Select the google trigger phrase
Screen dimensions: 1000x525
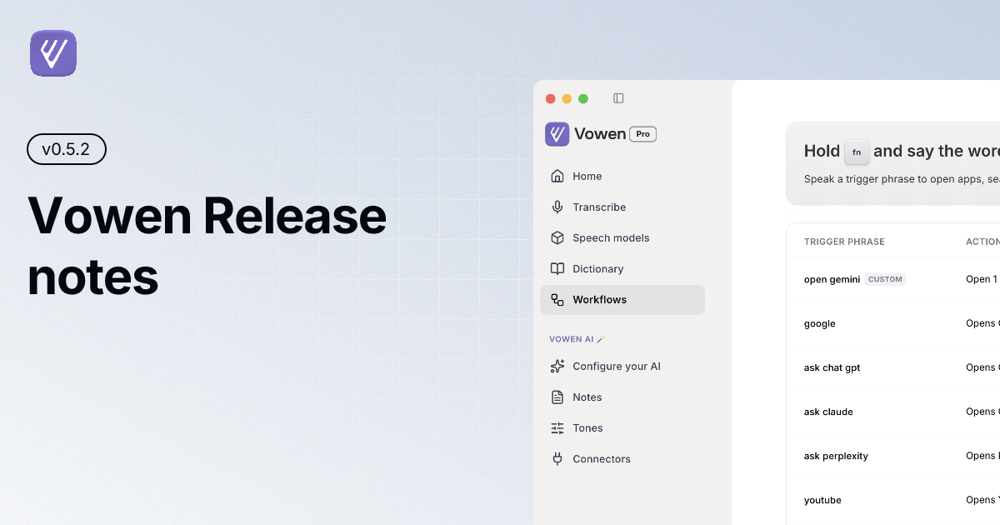[x=820, y=323]
